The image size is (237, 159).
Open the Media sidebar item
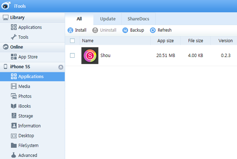click(x=32, y=86)
